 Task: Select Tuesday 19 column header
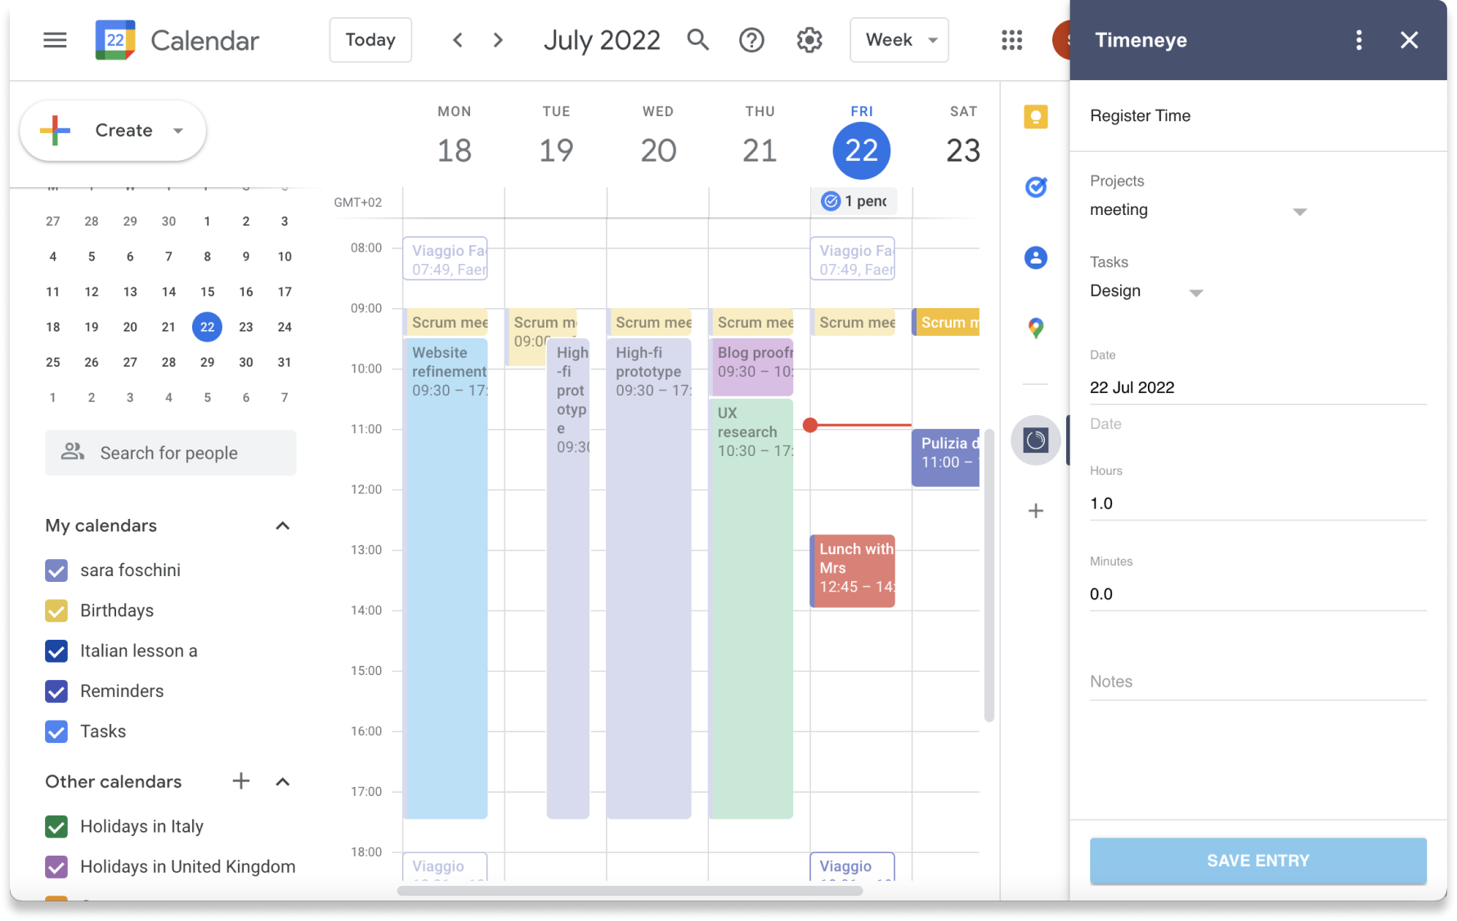click(x=556, y=137)
